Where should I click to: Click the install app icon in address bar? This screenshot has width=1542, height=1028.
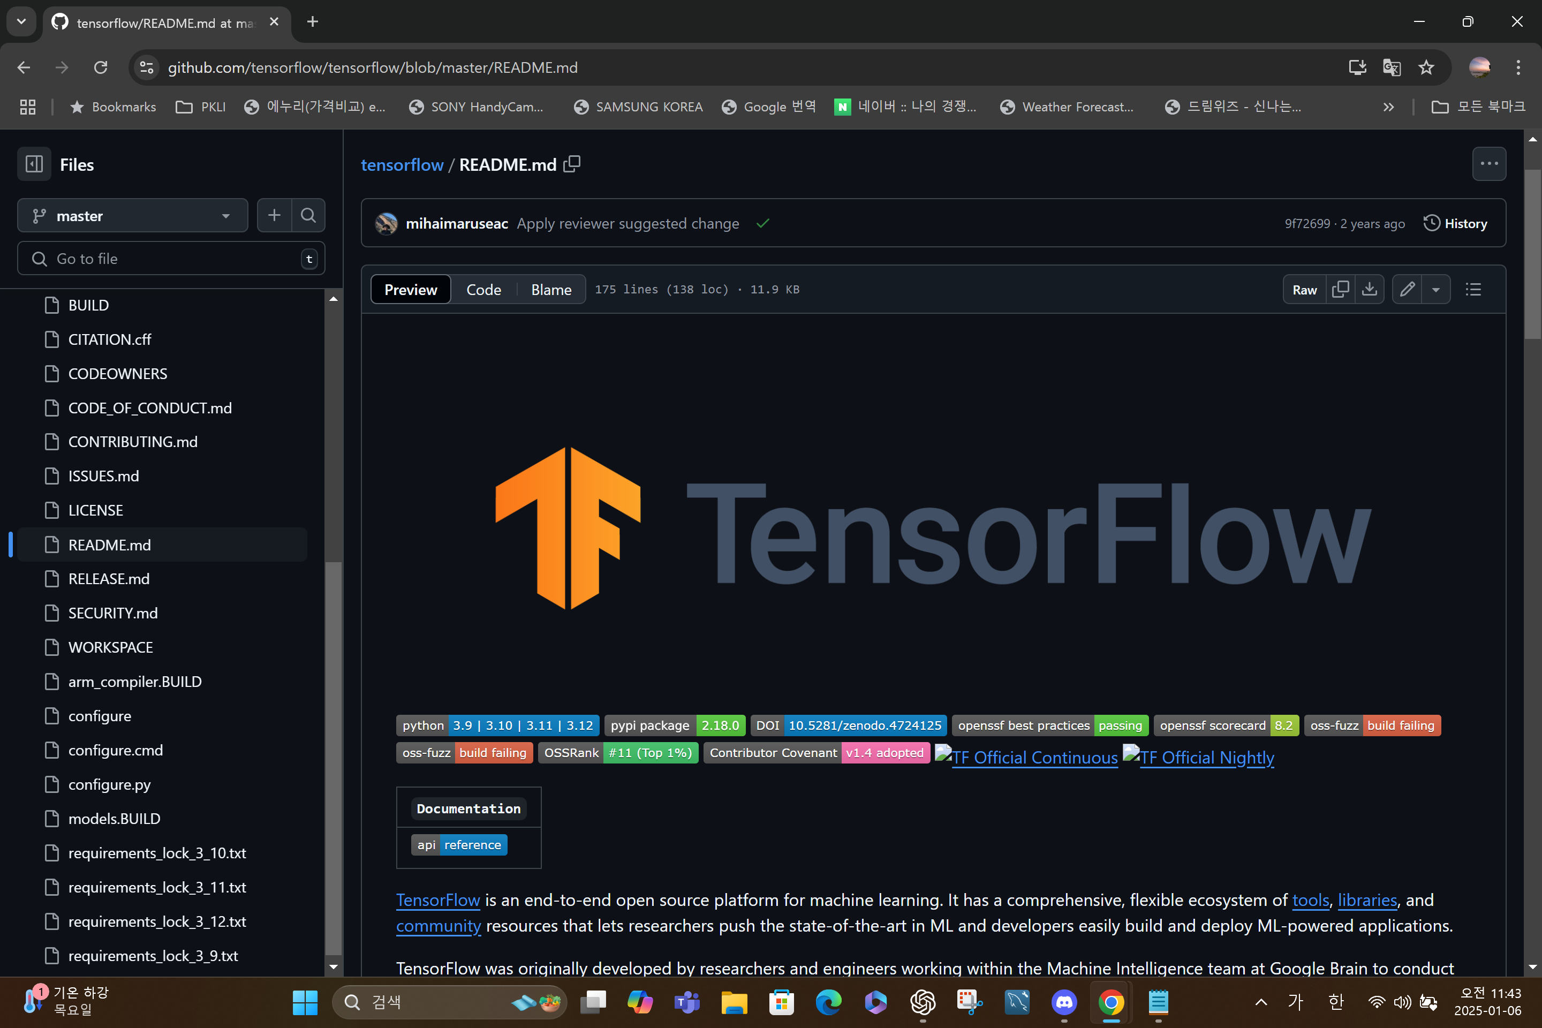point(1357,67)
